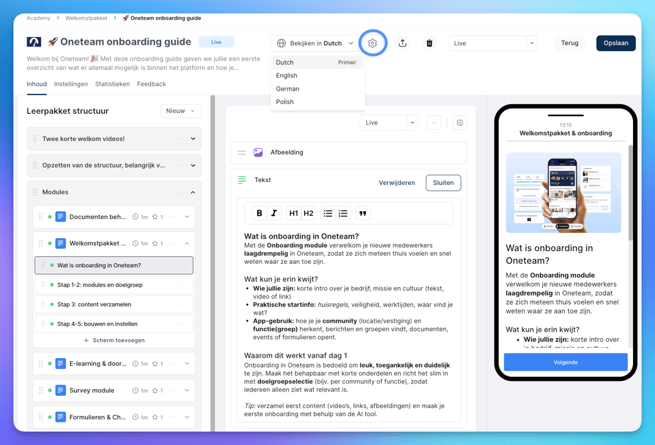Select Dutch in the language menu
Viewport: 655px width, 445px height.
click(317, 62)
